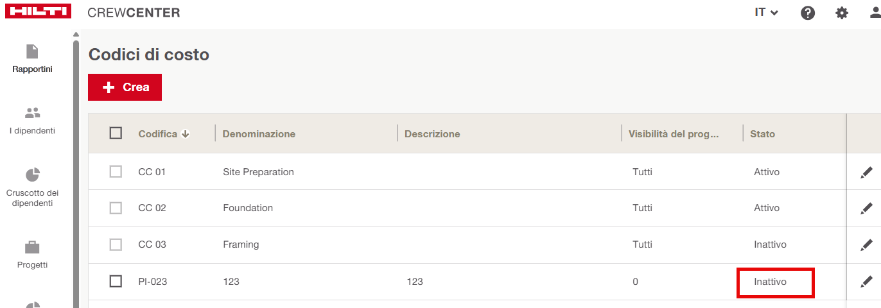Image resolution: width=881 pixels, height=308 pixels.
Task: Click the Hilti logo
Action: point(38,12)
